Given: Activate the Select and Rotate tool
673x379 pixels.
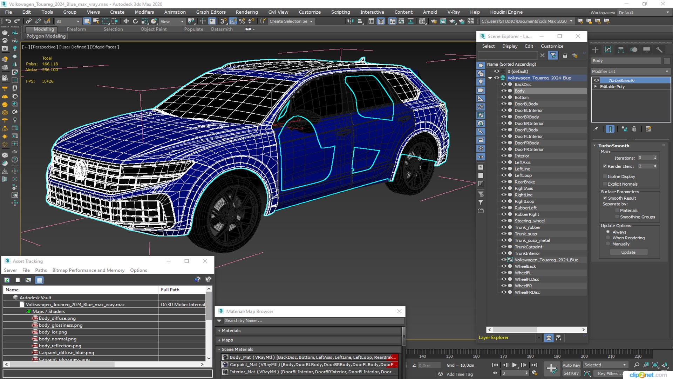Looking at the screenshot, I should point(135,21).
